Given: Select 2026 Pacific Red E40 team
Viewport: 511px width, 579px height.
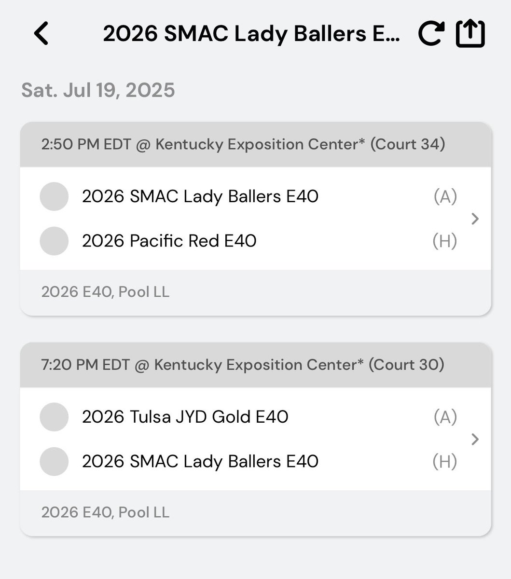Looking at the screenshot, I should 169,241.
